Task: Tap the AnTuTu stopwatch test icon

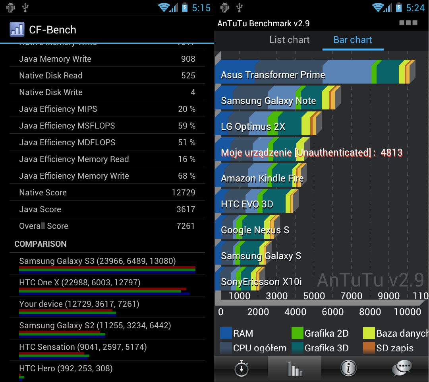Action: [242, 368]
